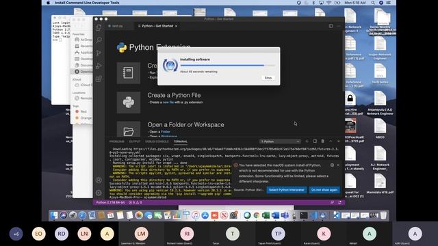The width and height of the screenshot is (438, 246).
Task: Open Music (iTunes) from the Dock
Action: click(196, 215)
